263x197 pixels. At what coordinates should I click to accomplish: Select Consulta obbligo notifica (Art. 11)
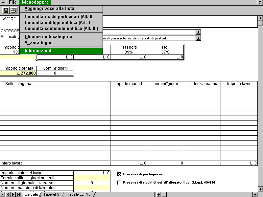pos(61,22)
